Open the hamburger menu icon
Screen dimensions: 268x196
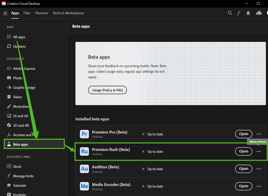coord(5,13)
